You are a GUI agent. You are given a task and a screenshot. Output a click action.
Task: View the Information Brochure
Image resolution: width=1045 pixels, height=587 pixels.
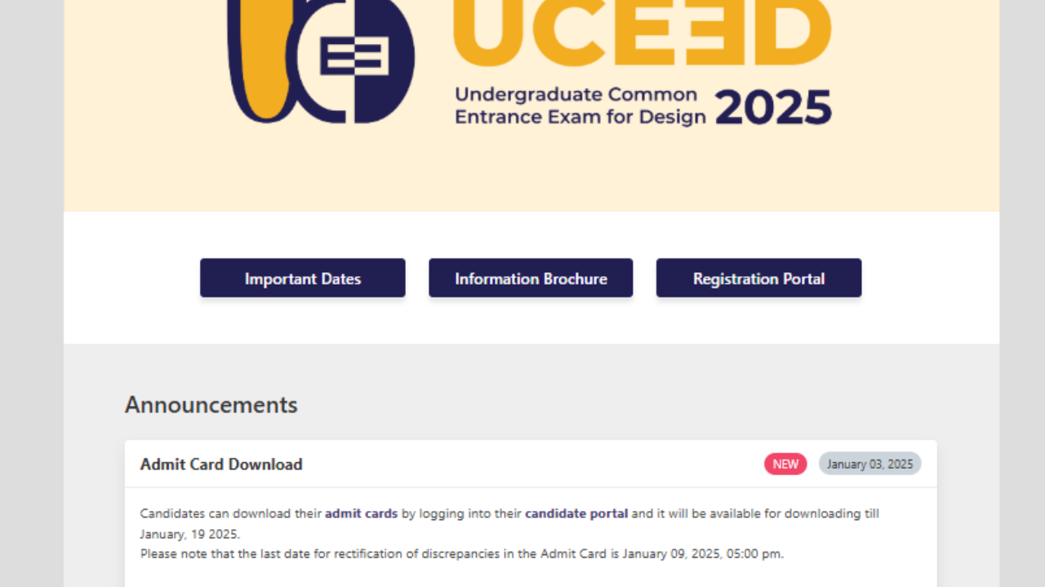tap(531, 278)
